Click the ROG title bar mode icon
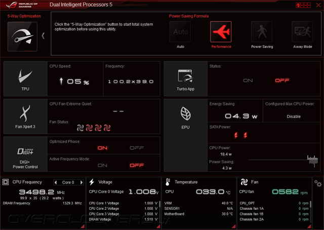This screenshot has width=324, height=230. (303, 5)
